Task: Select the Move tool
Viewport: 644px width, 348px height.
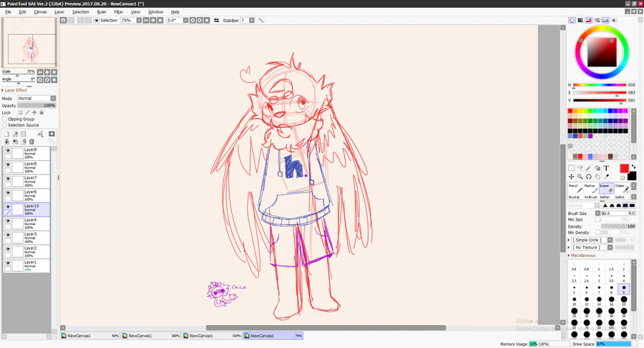Action: pos(571,177)
